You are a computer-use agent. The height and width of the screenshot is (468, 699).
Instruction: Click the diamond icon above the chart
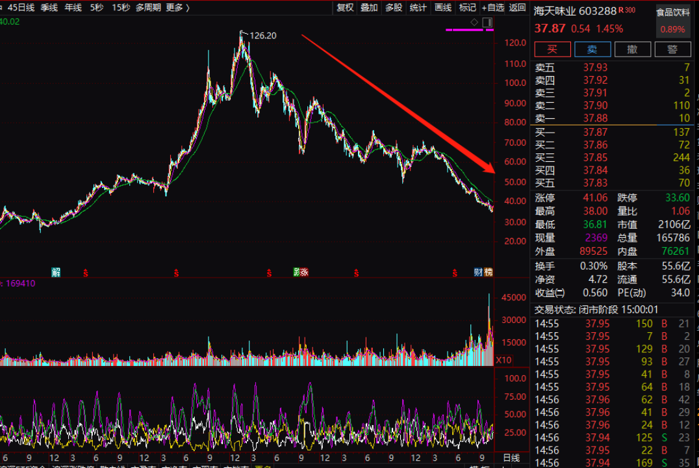tap(474, 22)
